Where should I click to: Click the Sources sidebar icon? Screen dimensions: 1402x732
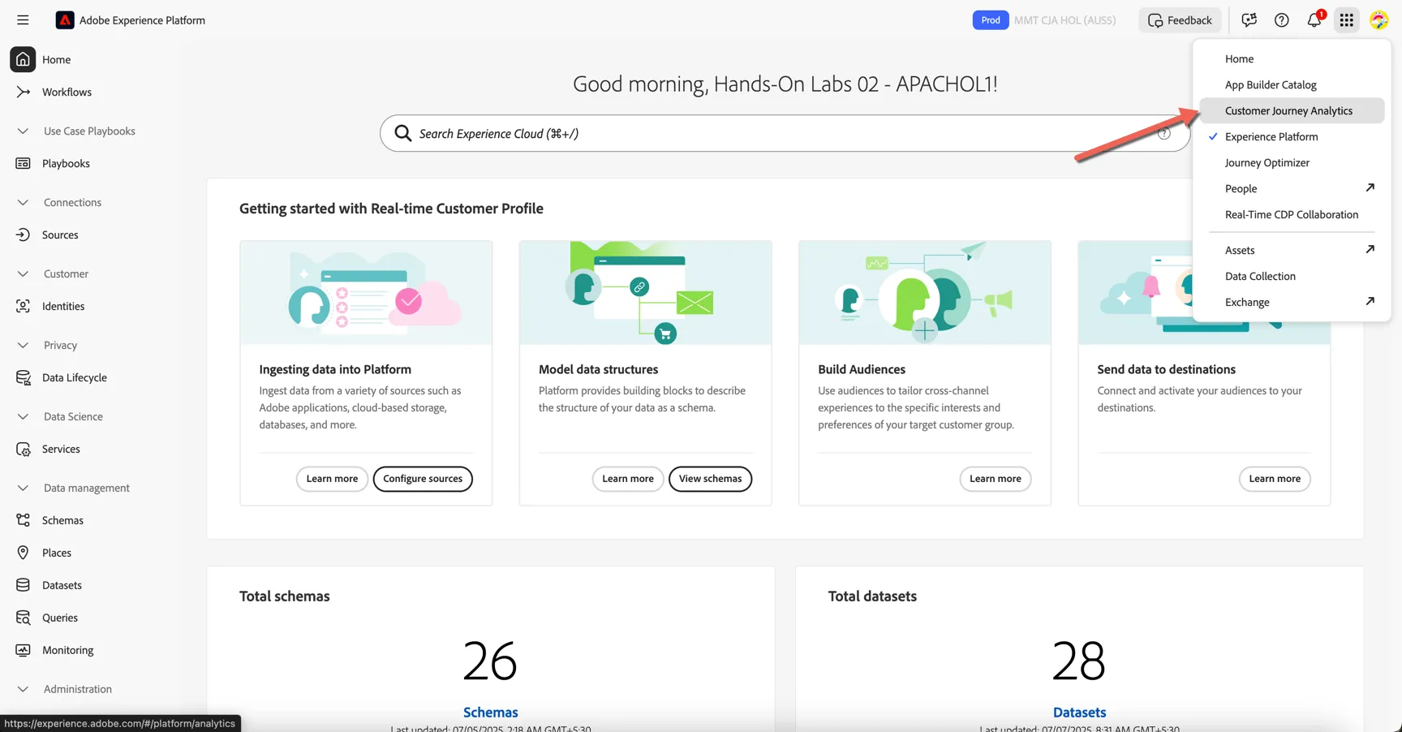(x=23, y=235)
